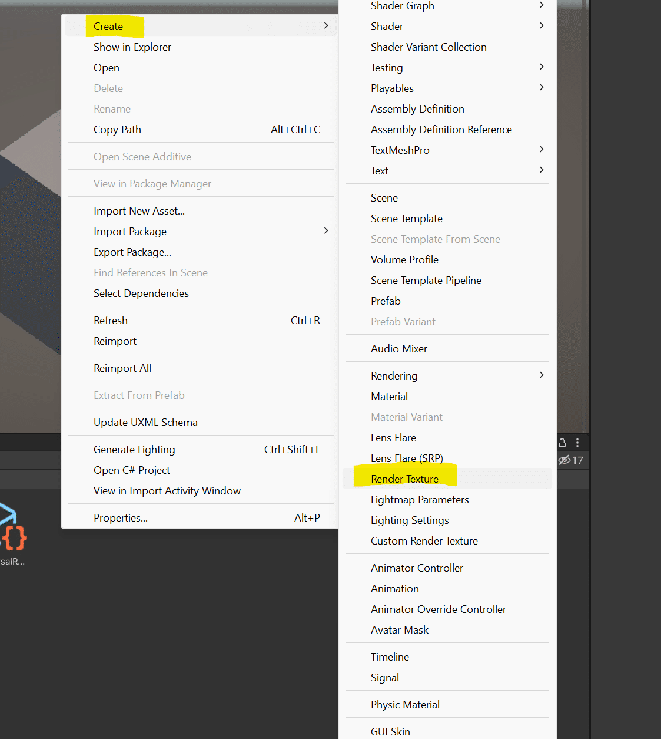Viewport: 661px width, 739px height.
Task: Select Open C# Project
Action: coord(201,470)
